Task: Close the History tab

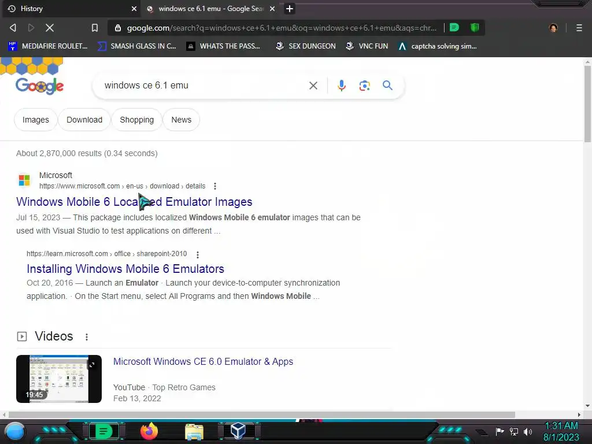Action: pos(134,9)
